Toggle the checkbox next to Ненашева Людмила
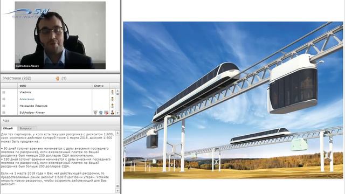 coord(4,106)
